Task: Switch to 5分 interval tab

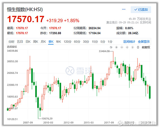Action: click(x=103, y=42)
